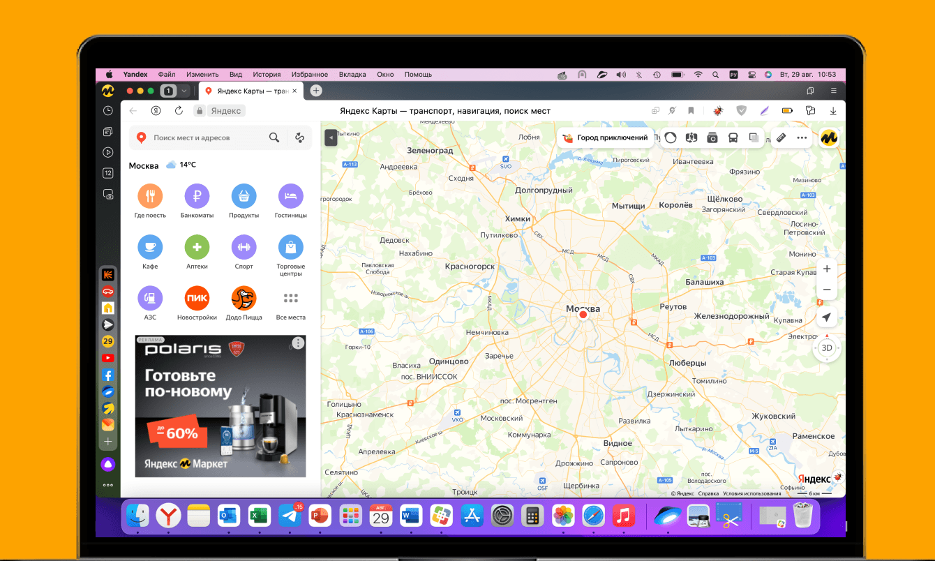Focus the Поиск мест и адресов field
This screenshot has width=935, height=561.
207,137
